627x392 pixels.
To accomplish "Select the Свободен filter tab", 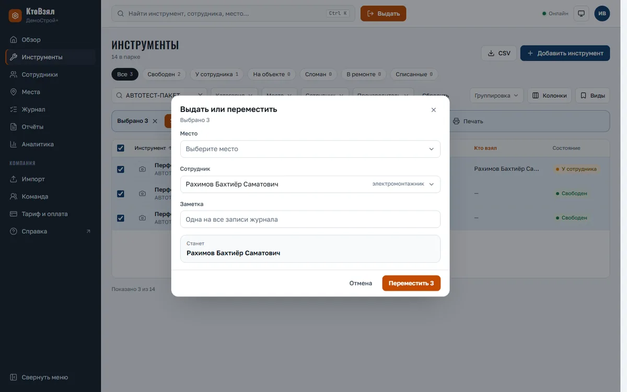I will [164, 74].
